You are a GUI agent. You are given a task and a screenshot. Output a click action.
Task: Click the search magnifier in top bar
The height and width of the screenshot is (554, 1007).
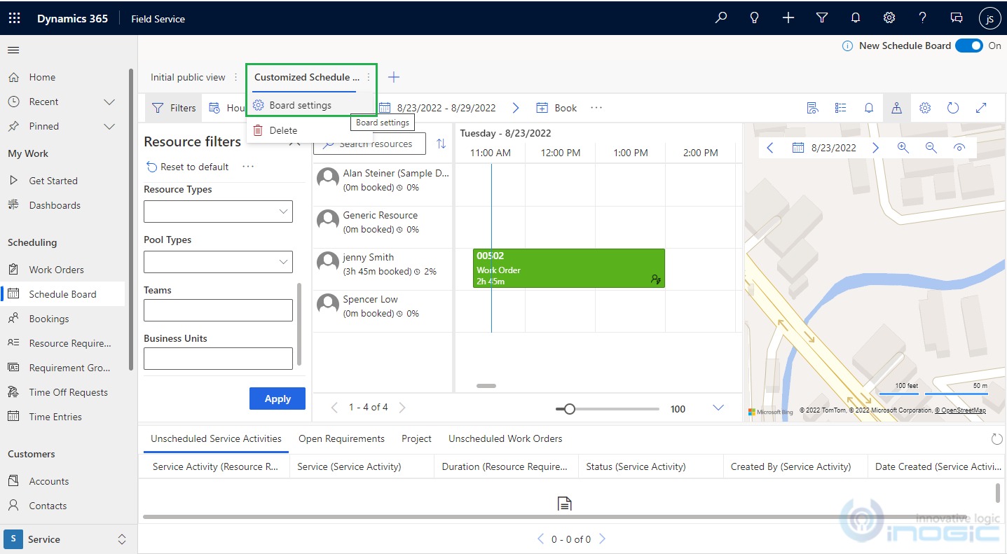click(720, 18)
